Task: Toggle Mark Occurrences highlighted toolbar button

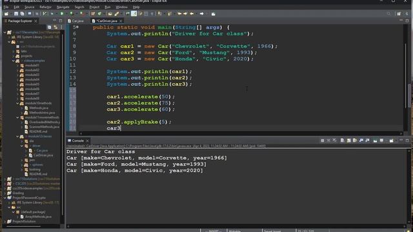Action: [x=134, y=14]
